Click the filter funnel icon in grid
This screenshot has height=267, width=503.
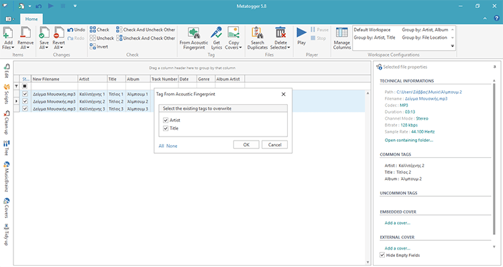[x=16, y=86]
